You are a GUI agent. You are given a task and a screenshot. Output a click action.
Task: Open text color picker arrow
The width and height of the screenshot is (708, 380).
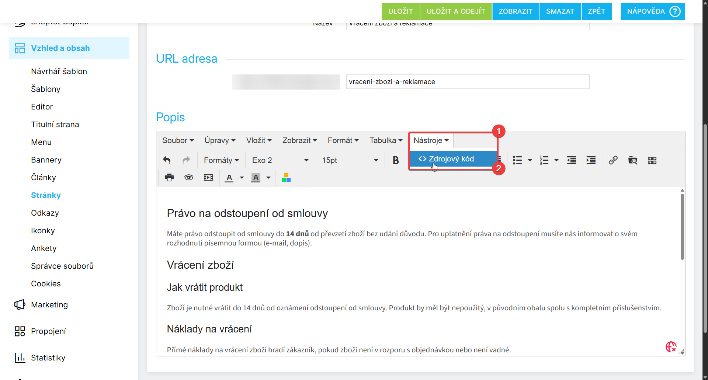tap(242, 178)
